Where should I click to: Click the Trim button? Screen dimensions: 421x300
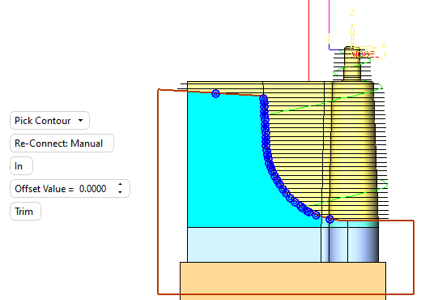(x=25, y=212)
